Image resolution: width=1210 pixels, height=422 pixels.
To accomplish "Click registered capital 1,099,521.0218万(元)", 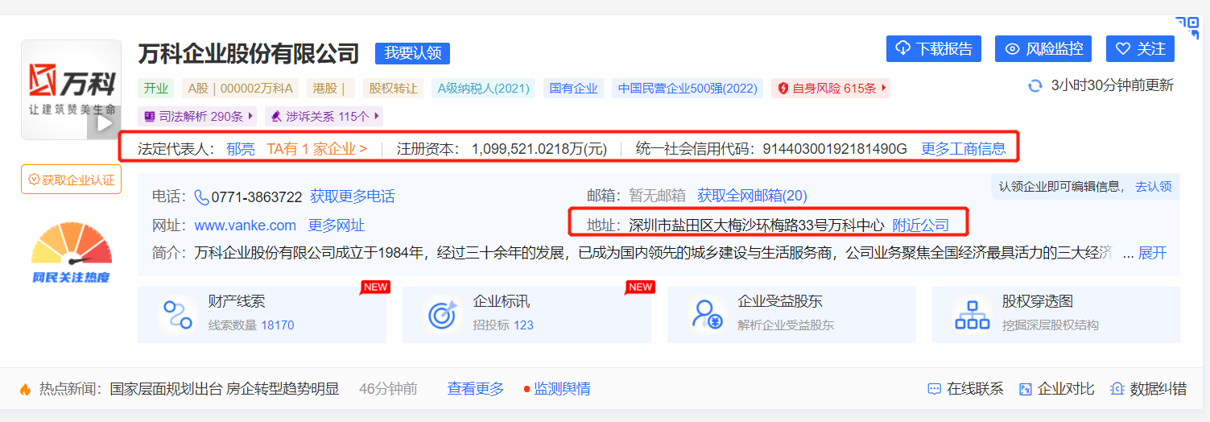I will point(539,148).
